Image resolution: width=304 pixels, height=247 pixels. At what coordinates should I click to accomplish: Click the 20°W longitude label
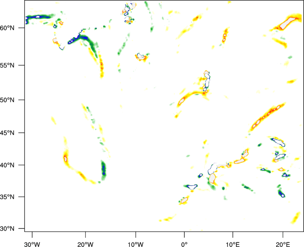point(85,244)
